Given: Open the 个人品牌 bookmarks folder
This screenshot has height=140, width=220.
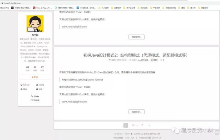Looking at the screenshot, I should pos(103,8).
